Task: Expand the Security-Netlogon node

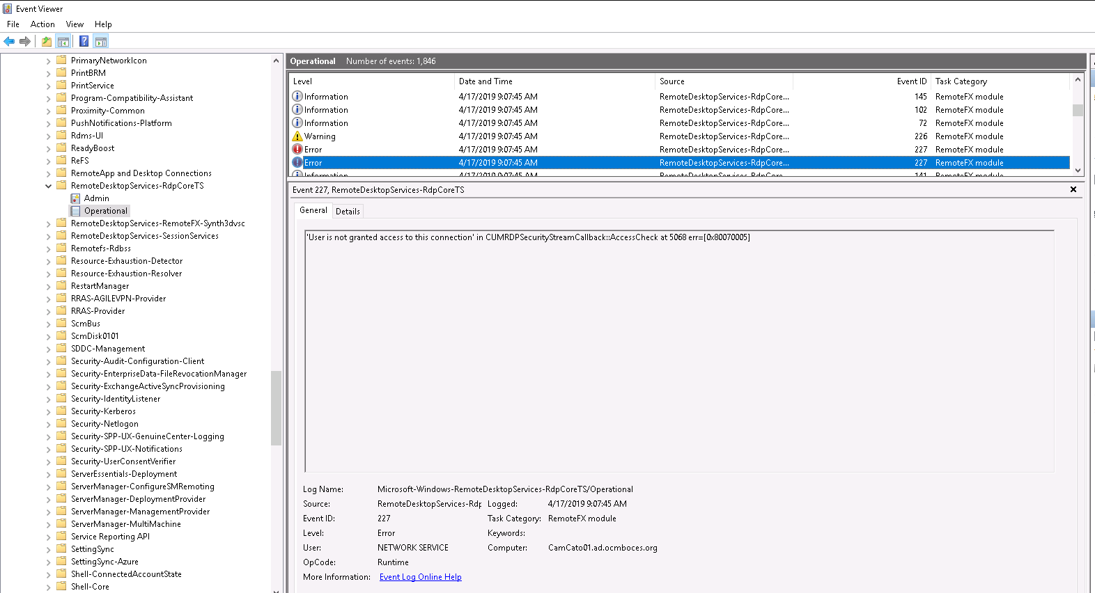Action: (48, 424)
